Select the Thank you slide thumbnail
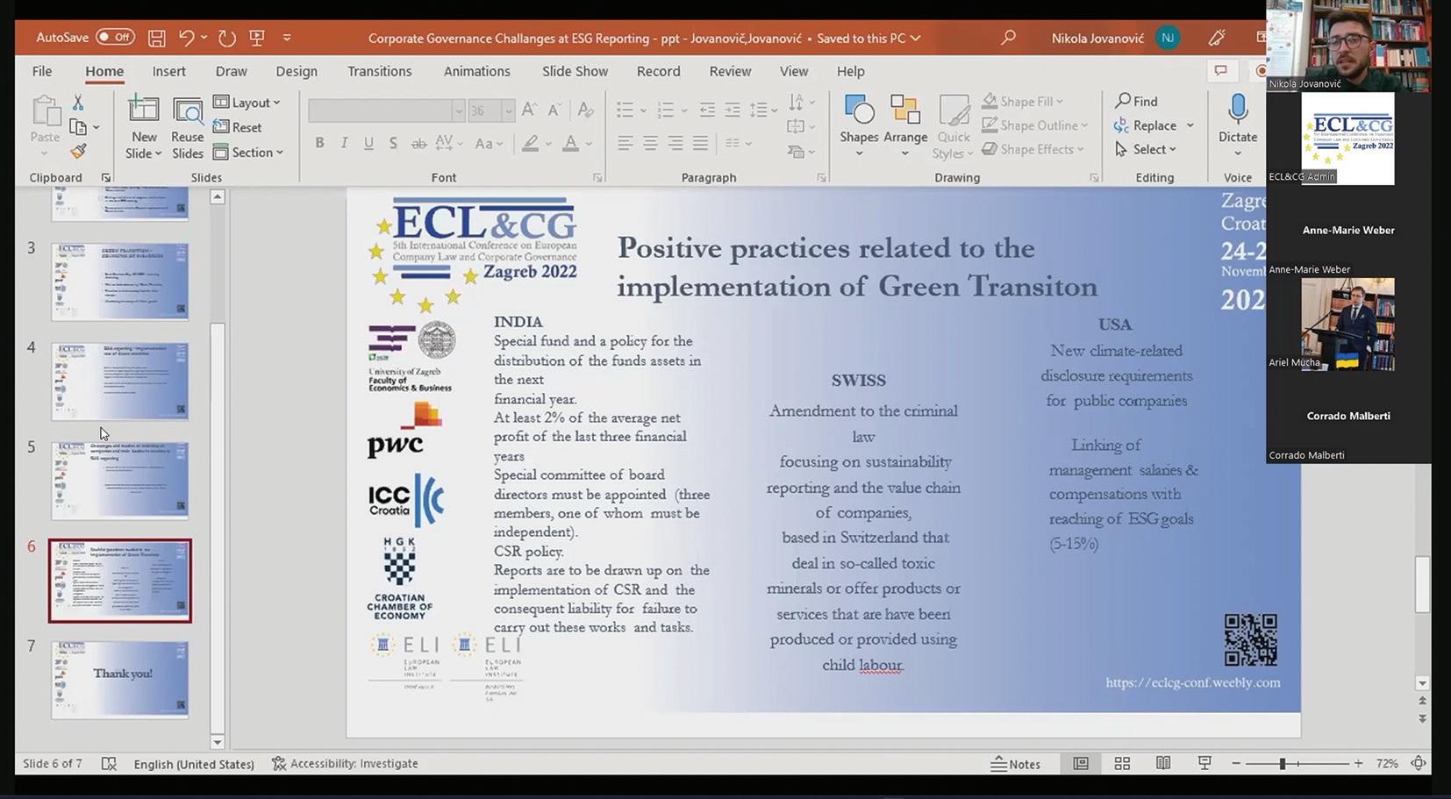This screenshot has height=799, width=1451. pyautogui.click(x=120, y=679)
